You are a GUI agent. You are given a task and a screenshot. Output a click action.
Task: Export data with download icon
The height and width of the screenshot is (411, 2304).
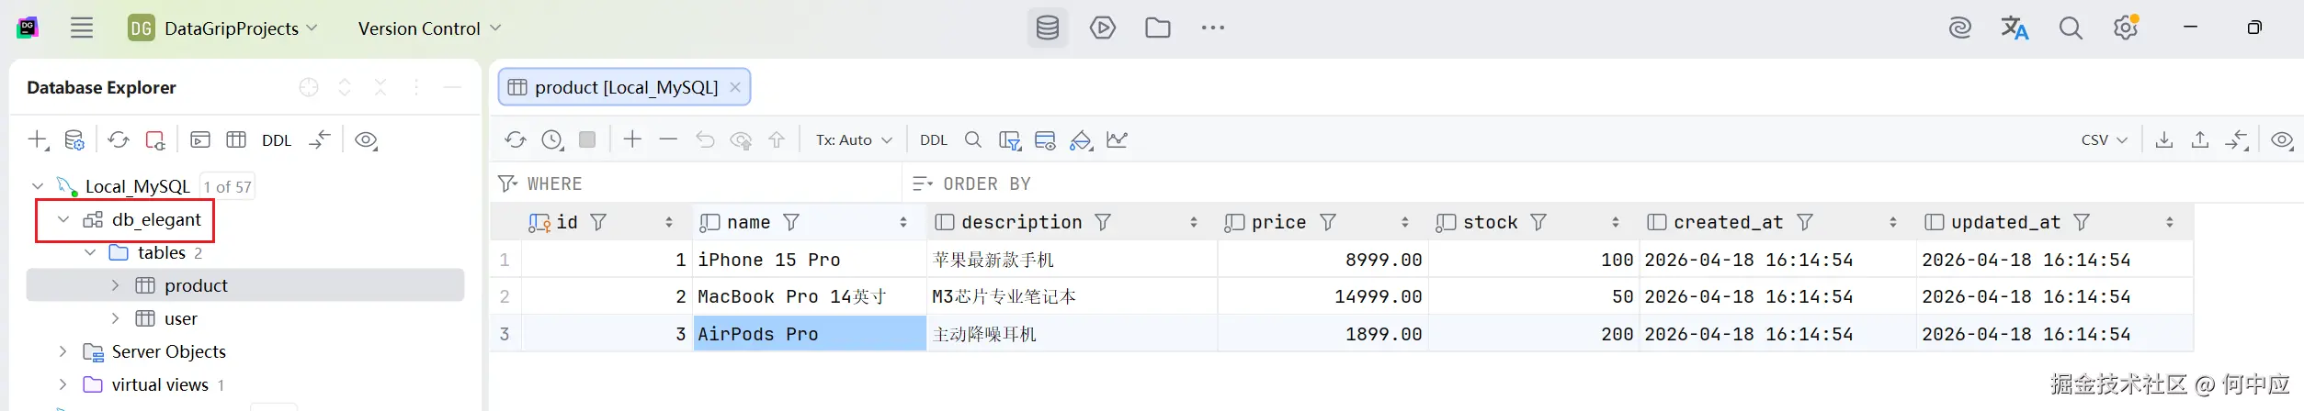pos(2164,139)
